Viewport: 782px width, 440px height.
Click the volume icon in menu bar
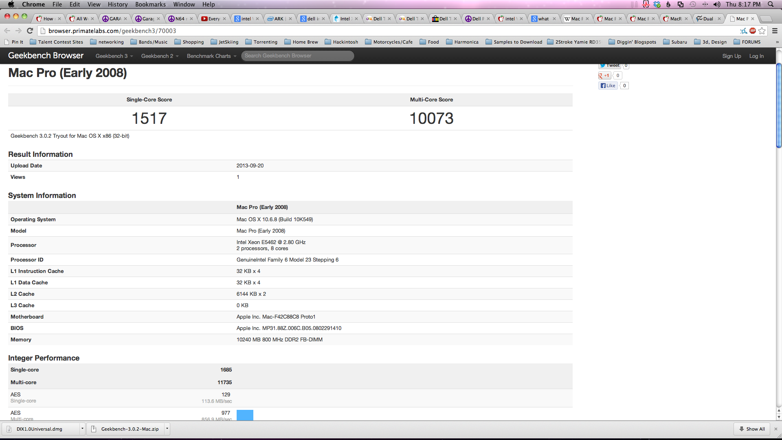coord(717,4)
